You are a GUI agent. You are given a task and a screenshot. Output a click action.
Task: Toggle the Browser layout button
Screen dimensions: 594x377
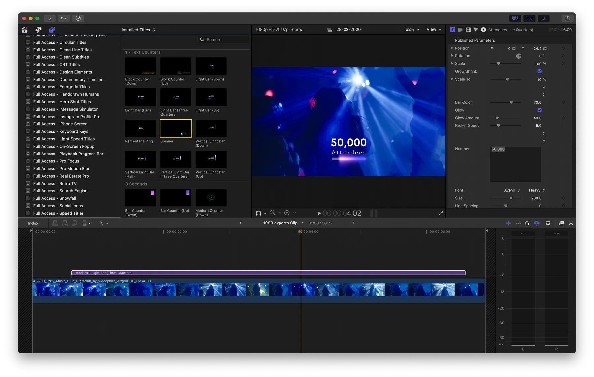click(x=515, y=18)
